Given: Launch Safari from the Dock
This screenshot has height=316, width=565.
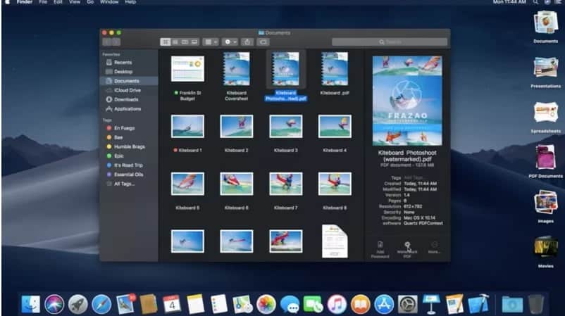Looking at the screenshot, I should 101,304.
